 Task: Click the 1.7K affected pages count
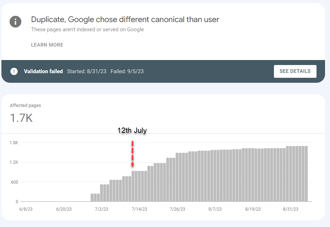21,118
